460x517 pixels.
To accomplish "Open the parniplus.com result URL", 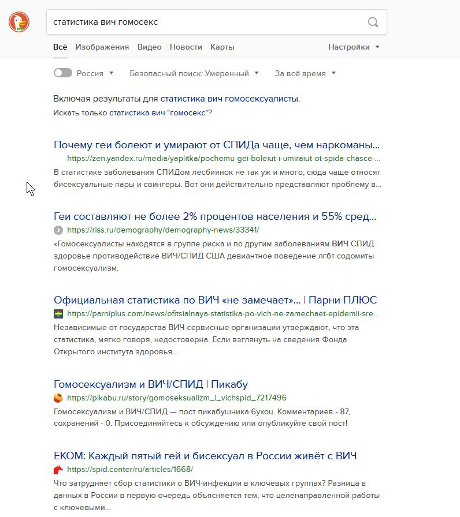I will (223, 314).
